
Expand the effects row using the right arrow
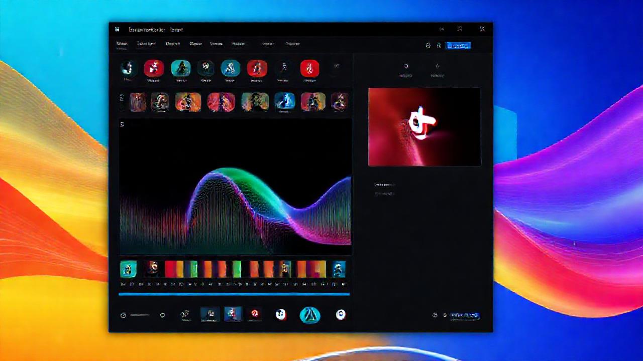(x=337, y=66)
